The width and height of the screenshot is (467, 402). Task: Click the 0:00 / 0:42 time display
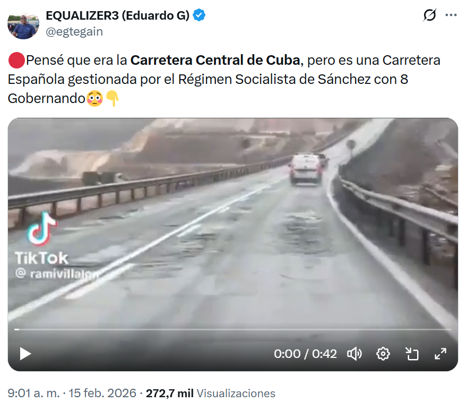coord(305,354)
